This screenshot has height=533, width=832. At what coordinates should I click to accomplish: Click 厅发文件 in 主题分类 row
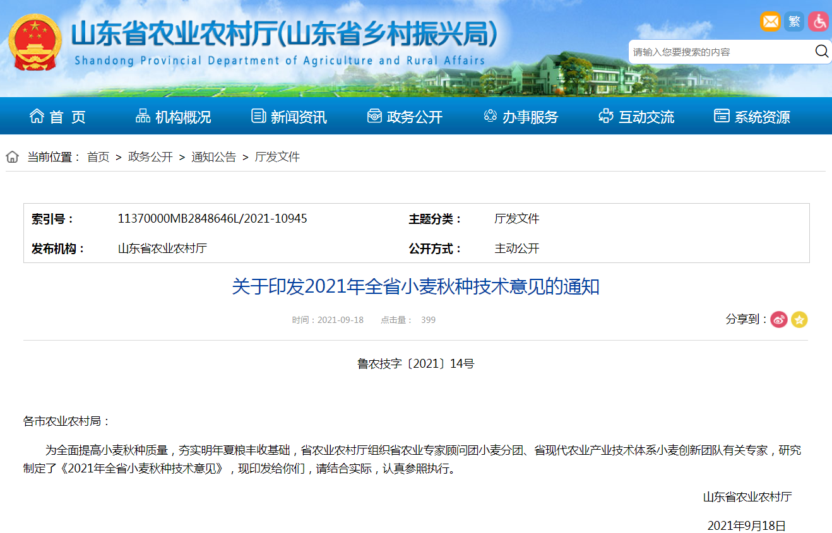coord(517,219)
